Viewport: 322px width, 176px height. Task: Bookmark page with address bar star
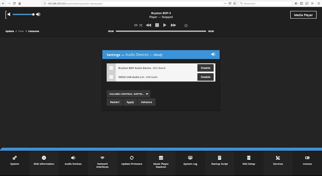[x=234, y=3]
